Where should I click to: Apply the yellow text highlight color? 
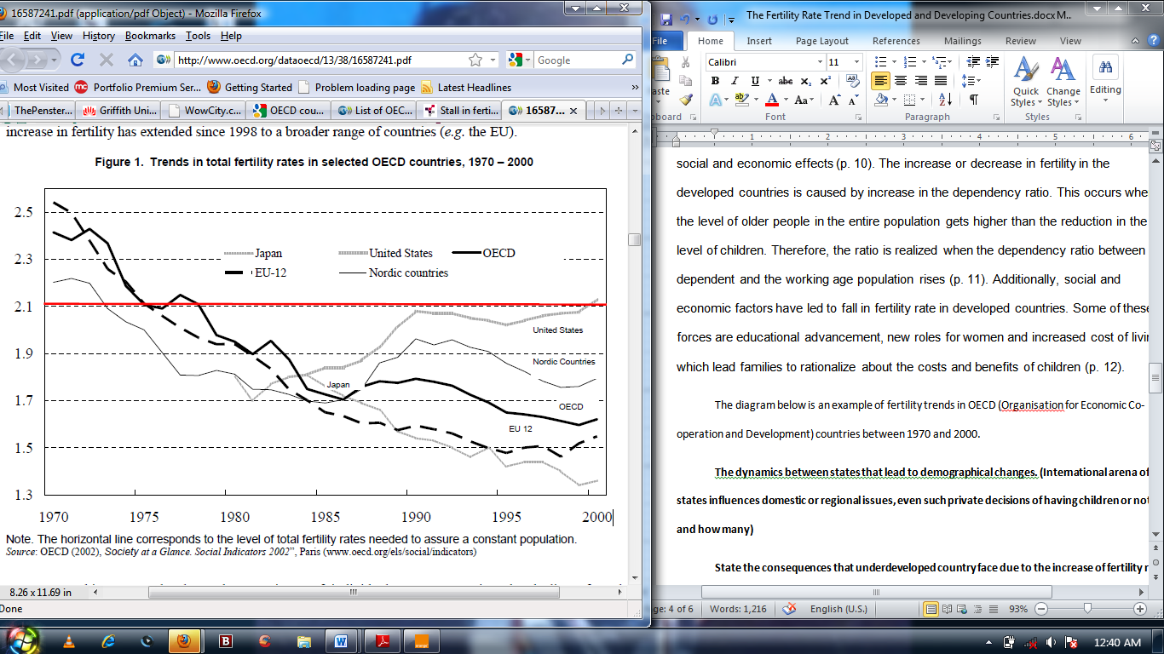[x=740, y=100]
